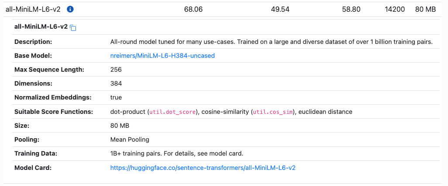Click the info icon beside all-MiniLM-L6-v2
The image size is (448, 186).
tap(70, 9)
